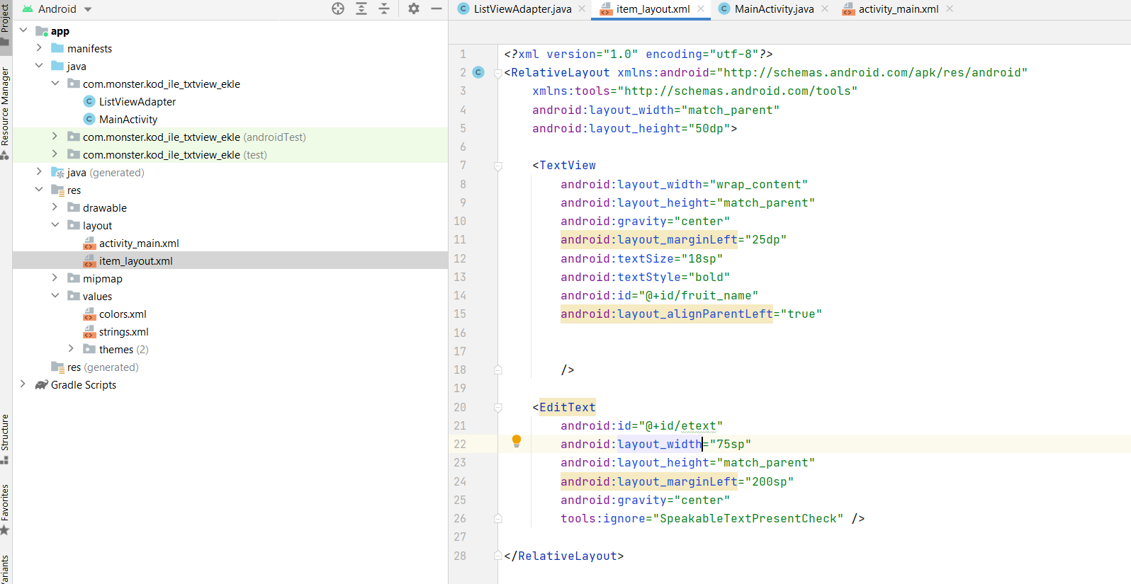Expand the manifests folder

(x=39, y=48)
